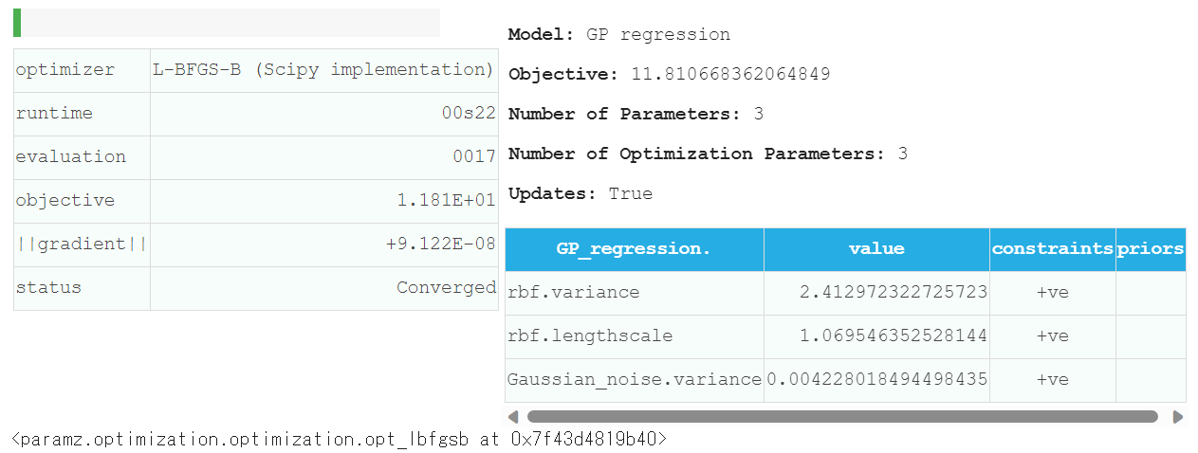Click the rbf.lengthscale value 1.069546352528144
The width and height of the screenshot is (1198, 453).
[x=894, y=336]
